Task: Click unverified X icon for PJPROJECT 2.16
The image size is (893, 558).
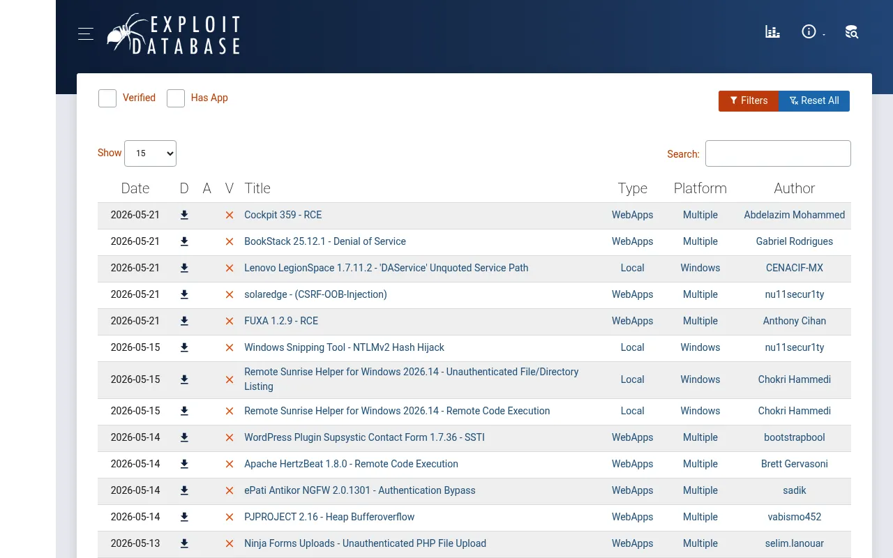Action: click(230, 518)
